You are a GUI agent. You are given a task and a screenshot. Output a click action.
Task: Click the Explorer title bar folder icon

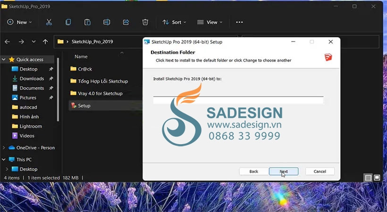[x=4, y=7]
